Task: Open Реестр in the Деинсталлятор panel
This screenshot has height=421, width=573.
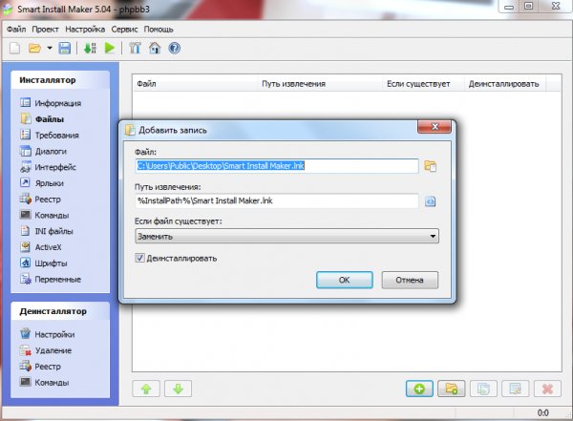Action: (48, 367)
